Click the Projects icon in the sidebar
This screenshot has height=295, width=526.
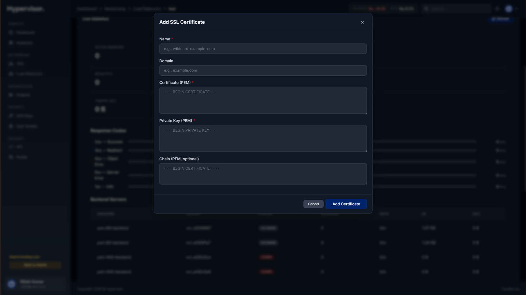tap(11, 95)
